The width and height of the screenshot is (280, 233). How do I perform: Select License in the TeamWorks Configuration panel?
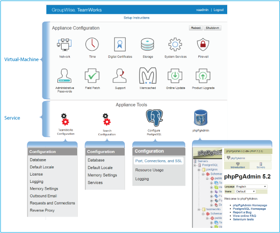pyautogui.click(x=36, y=174)
